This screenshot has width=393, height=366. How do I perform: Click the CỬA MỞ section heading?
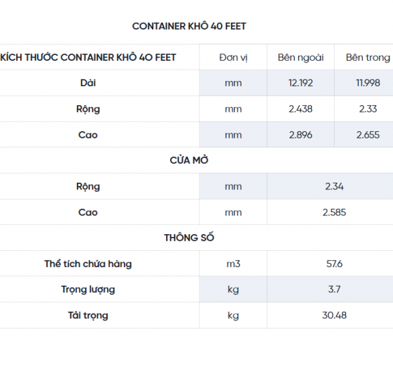click(x=189, y=160)
